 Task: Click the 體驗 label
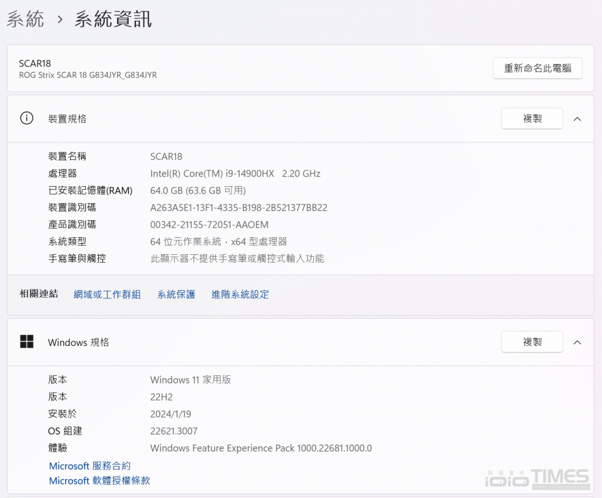pyautogui.click(x=58, y=448)
